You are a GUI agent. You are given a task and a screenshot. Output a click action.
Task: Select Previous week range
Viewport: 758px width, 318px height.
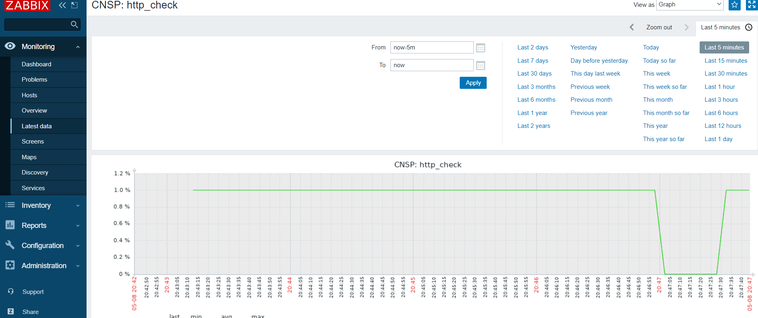tap(590, 87)
